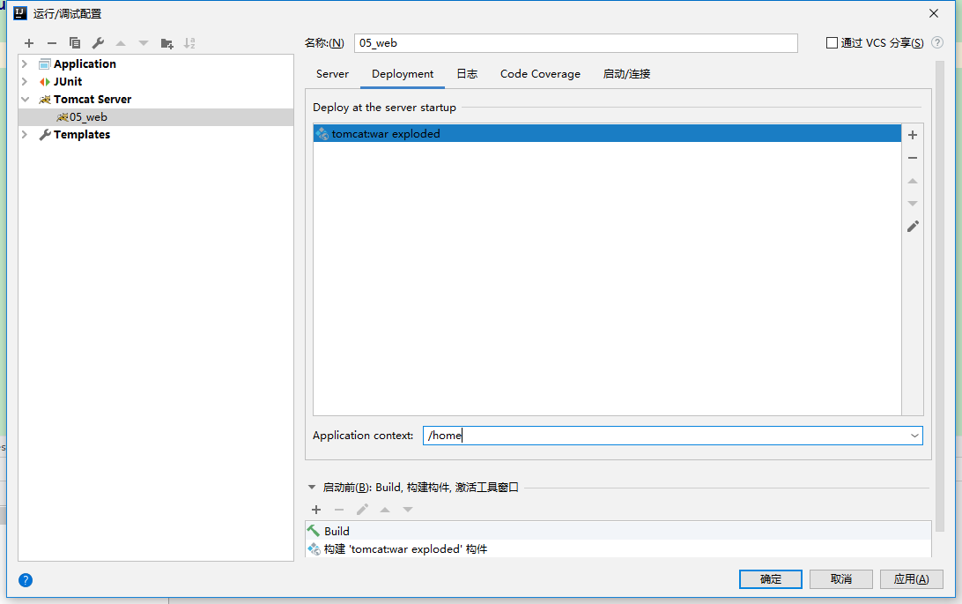Switch to 启动/连接 tab
Screen dimensions: 962x604
click(x=626, y=74)
